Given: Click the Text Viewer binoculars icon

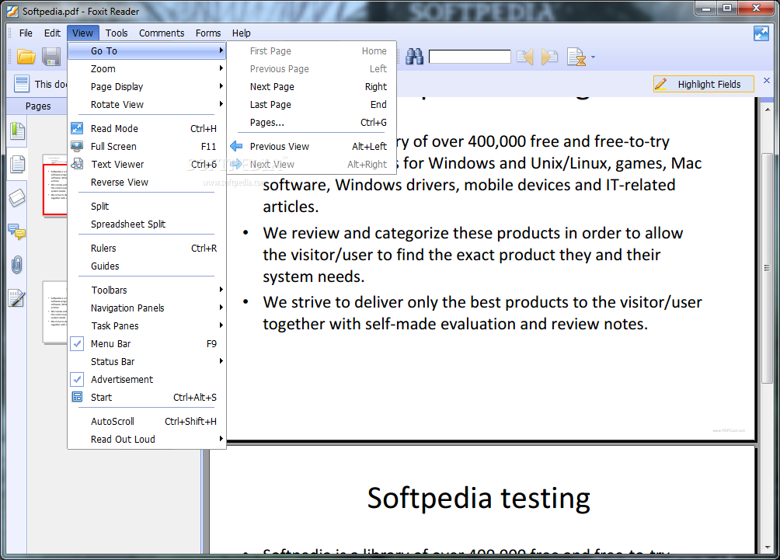Looking at the screenshot, I should point(77,164).
